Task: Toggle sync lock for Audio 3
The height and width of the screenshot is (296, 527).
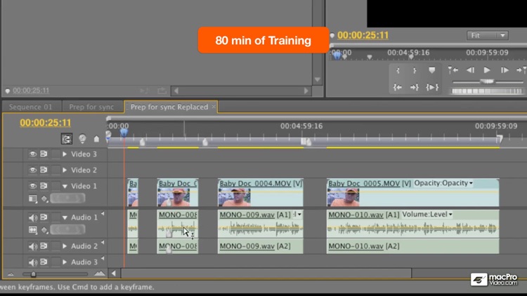Action: click(44, 262)
